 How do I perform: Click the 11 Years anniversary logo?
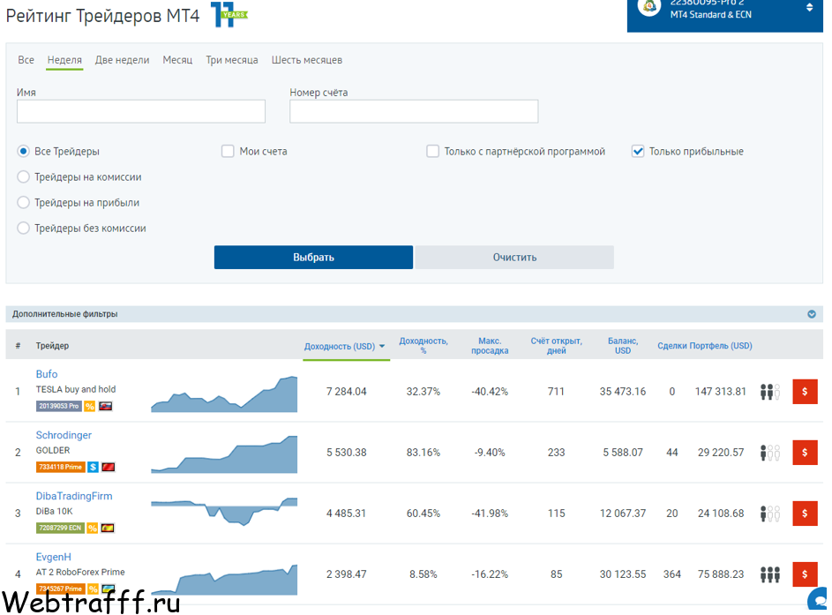tap(229, 14)
